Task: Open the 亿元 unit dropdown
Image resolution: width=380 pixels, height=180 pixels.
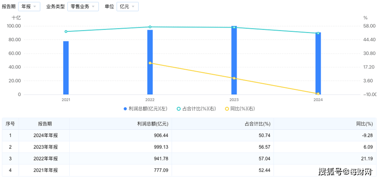Action: point(127,7)
